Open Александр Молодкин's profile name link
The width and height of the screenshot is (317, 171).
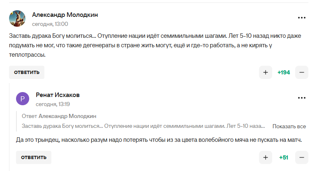pos(65,15)
